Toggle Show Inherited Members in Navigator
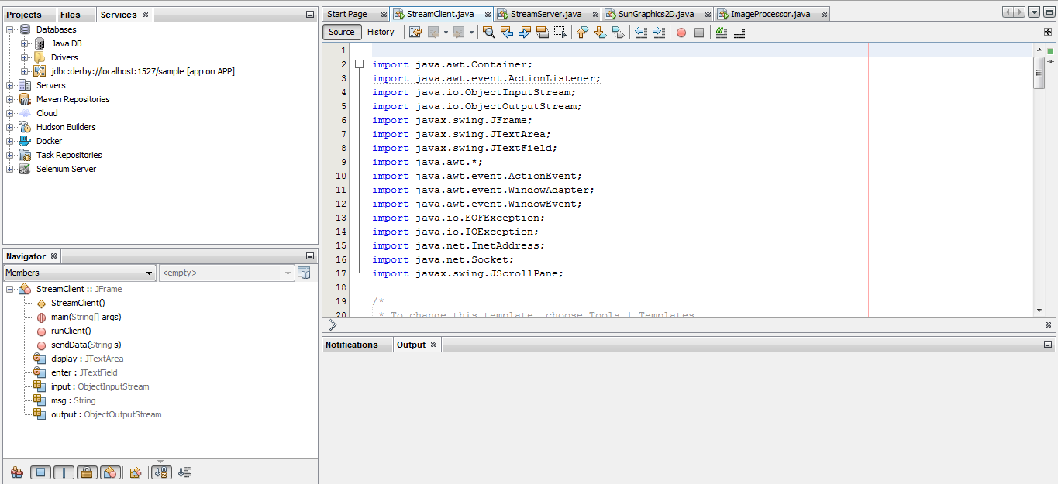 point(16,472)
